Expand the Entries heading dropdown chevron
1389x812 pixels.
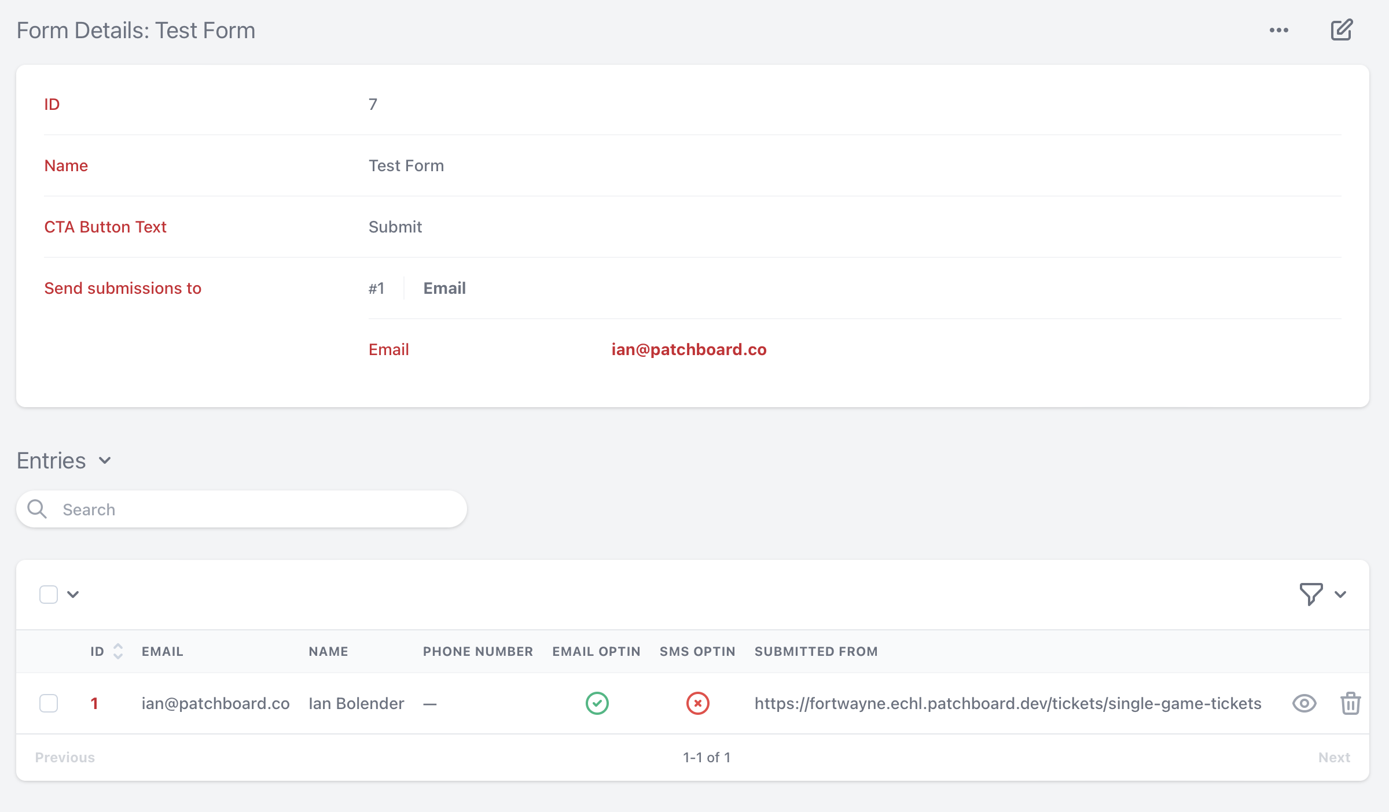105,460
